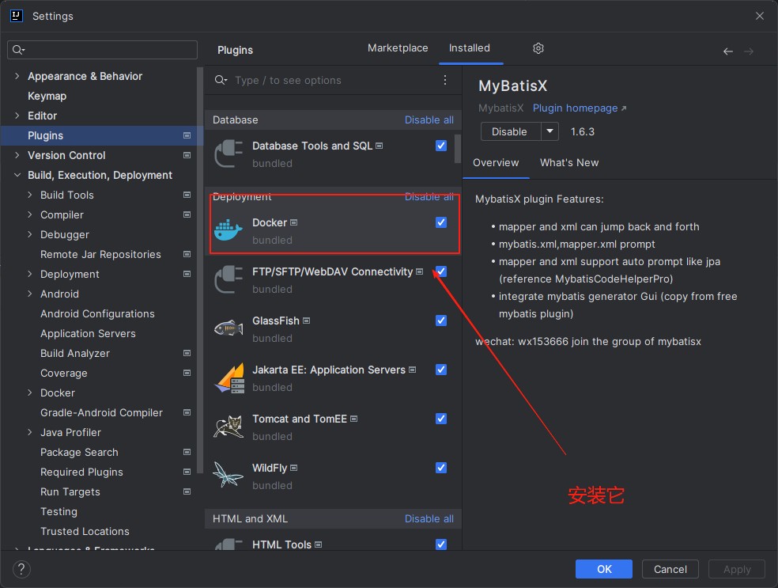Open the plugins gear settings menu
Screen dimensions: 778x588
coord(538,48)
